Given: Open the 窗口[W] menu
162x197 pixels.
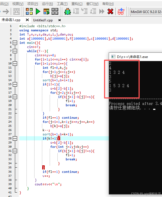Looking at the screenshot, I should click(92, 4).
